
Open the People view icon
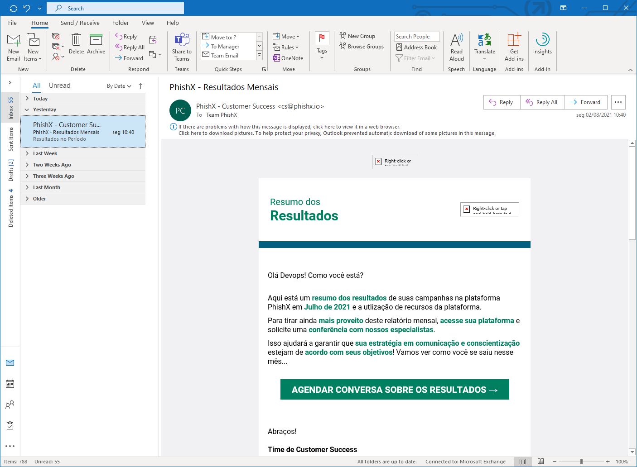click(x=10, y=405)
